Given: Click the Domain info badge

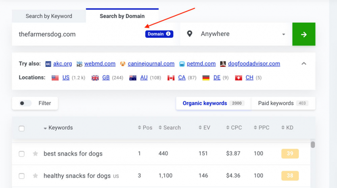Looking at the screenshot, I should tap(159, 34).
